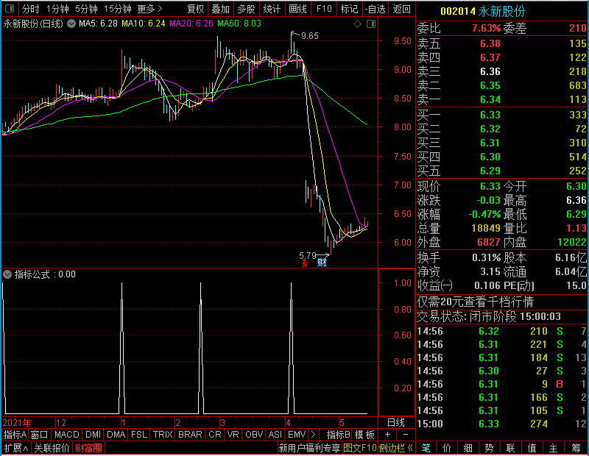Click the blue 财 marker under the chart
589x456 pixels.
coord(322,263)
